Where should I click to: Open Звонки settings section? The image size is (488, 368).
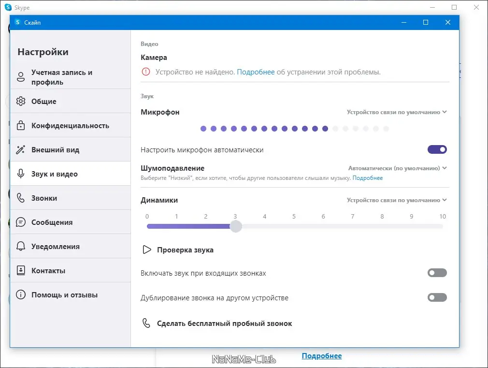71,198
